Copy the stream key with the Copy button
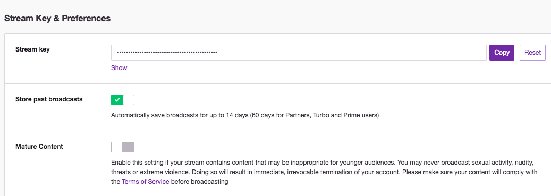The height and width of the screenshot is (196, 551). tap(502, 53)
